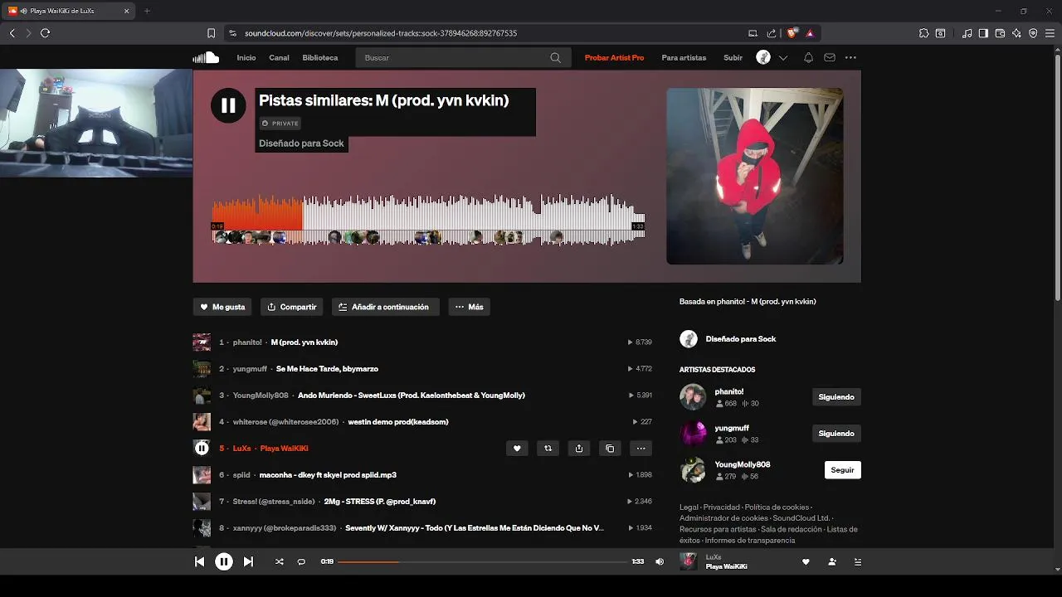Click the album cover artwork
This screenshot has width=1062, height=597.
coord(755,177)
